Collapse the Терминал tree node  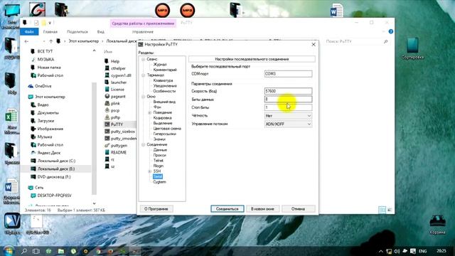(x=144, y=75)
